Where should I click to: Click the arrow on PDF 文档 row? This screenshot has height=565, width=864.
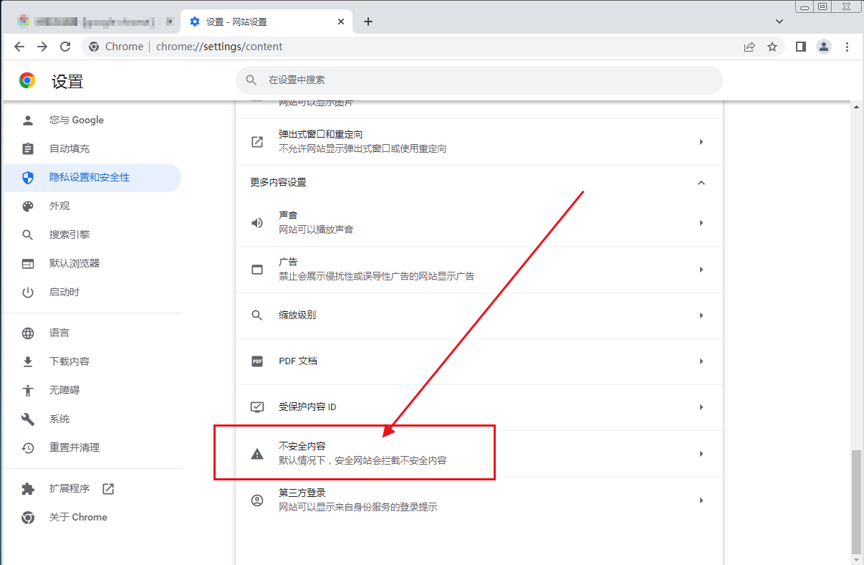[x=701, y=361]
